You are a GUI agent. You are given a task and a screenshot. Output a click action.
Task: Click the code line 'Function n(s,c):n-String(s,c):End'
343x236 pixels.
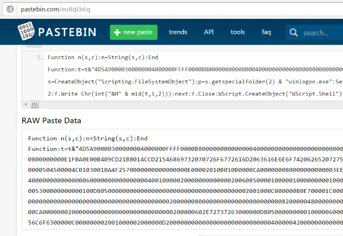(x=103, y=57)
